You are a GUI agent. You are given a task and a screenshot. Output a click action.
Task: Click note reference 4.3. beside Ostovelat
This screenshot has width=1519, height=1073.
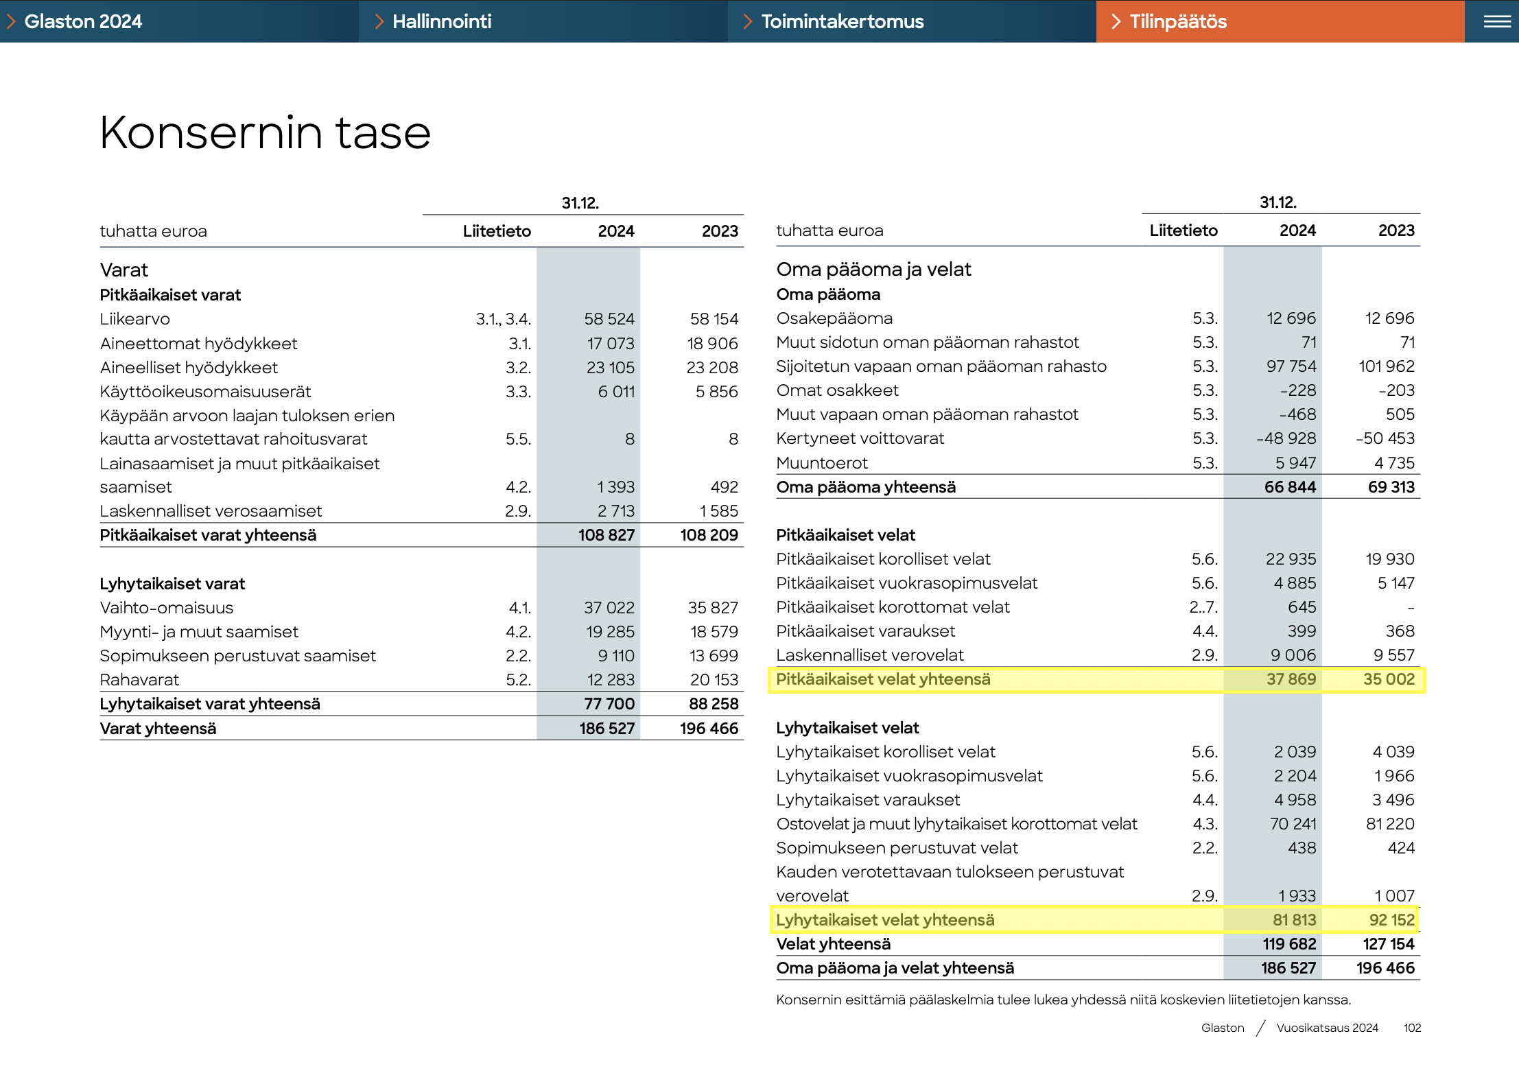coord(1205,824)
